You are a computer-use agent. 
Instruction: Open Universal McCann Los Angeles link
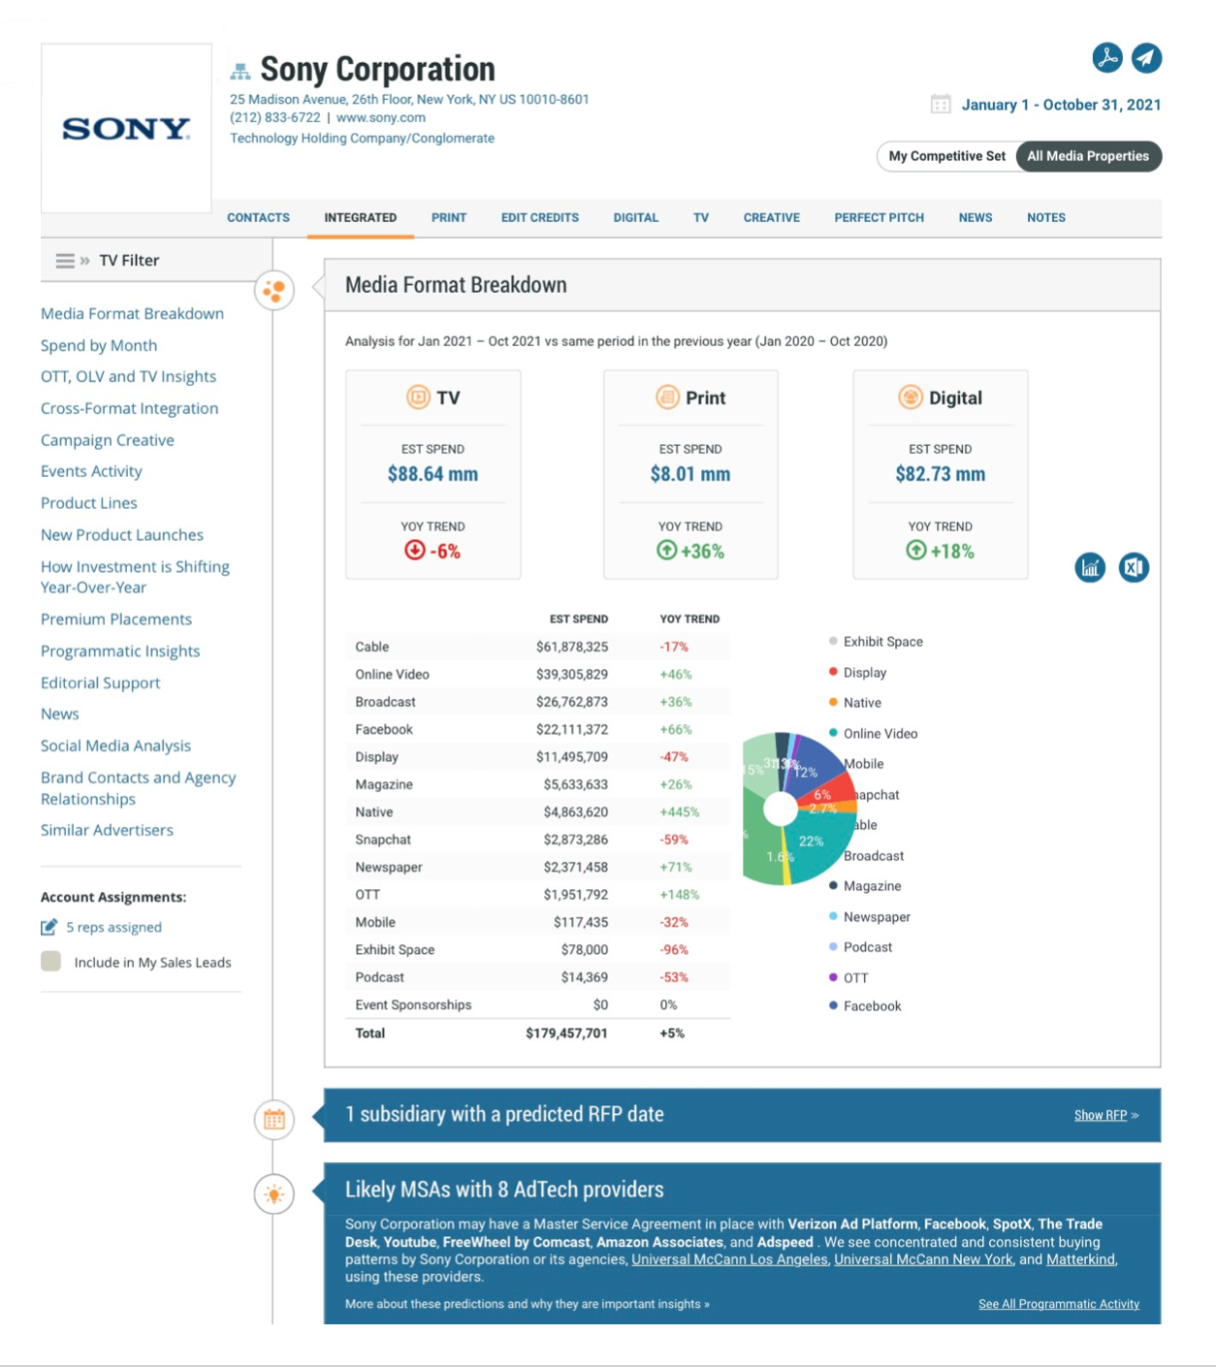click(x=729, y=1259)
